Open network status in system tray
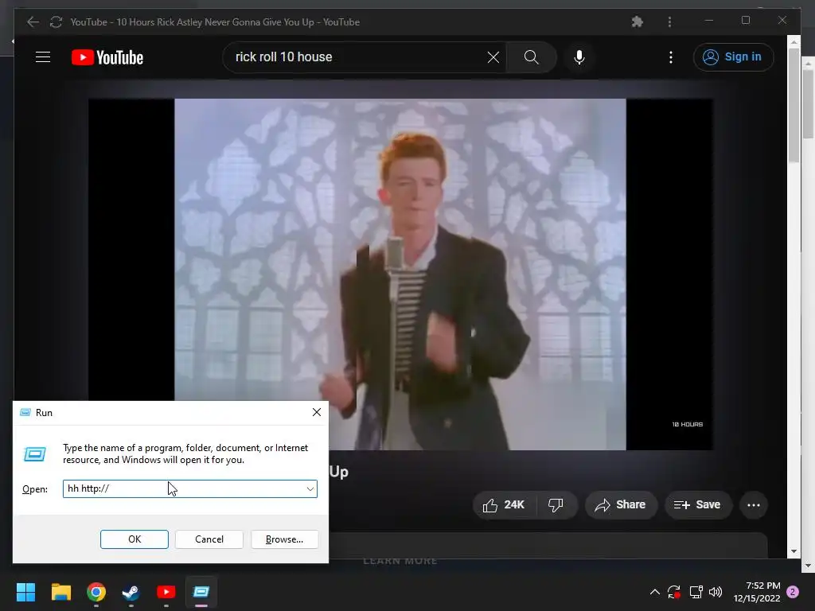 pos(696,592)
